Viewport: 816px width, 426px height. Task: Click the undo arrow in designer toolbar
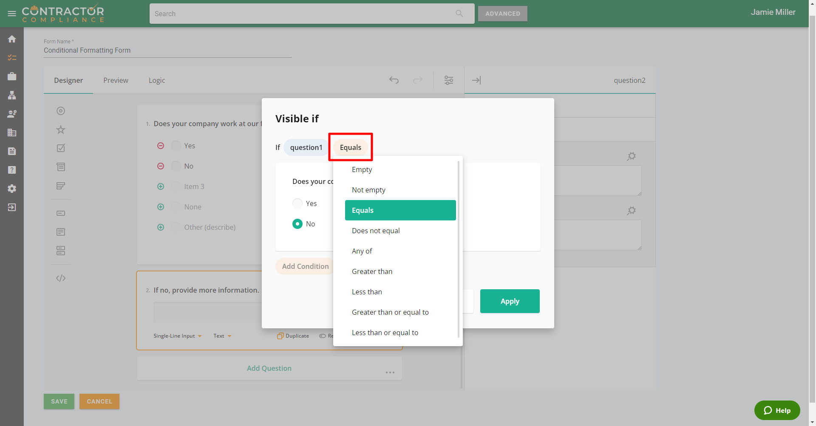pyautogui.click(x=394, y=80)
